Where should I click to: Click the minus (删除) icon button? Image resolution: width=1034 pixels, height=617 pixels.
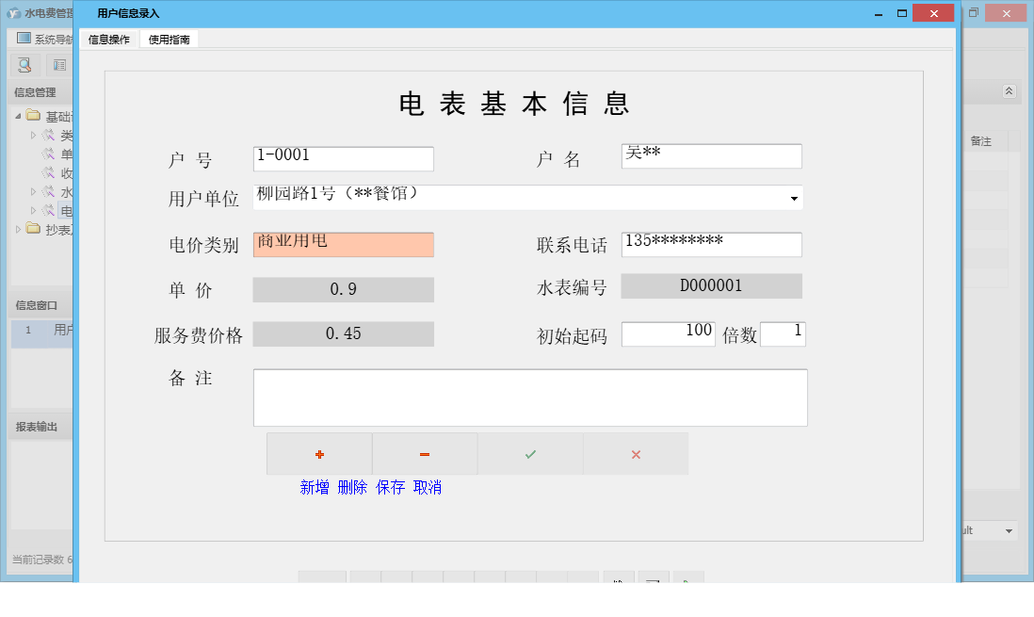click(x=425, y=453)
